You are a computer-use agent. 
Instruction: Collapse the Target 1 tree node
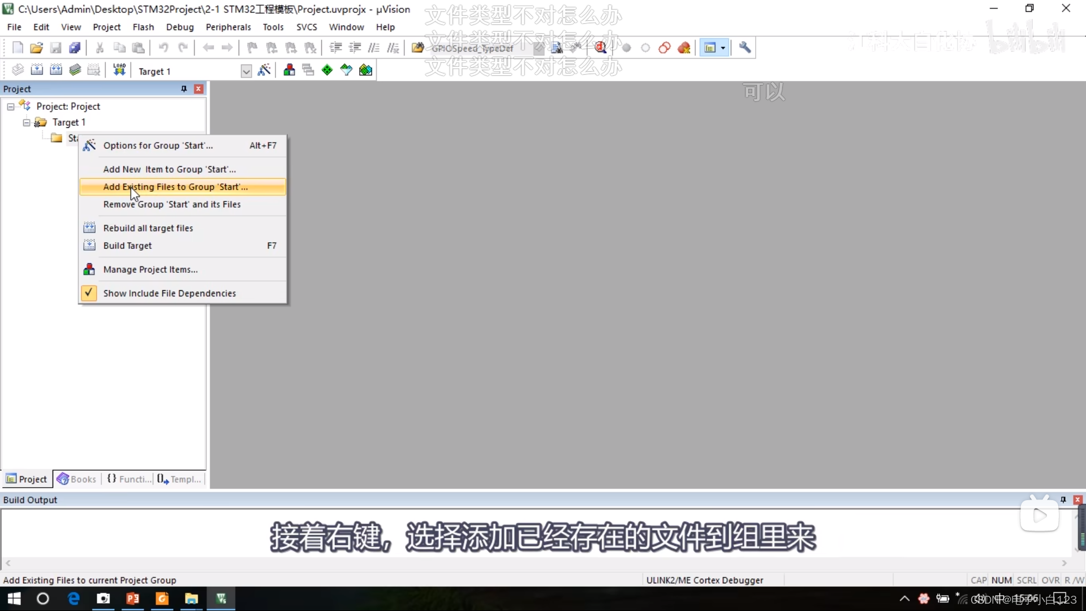click(27, 122)
